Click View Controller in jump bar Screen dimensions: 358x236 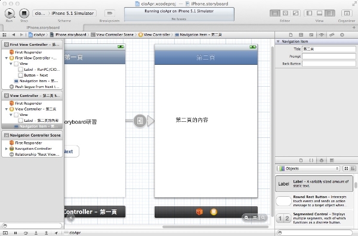tap(155, 35)
